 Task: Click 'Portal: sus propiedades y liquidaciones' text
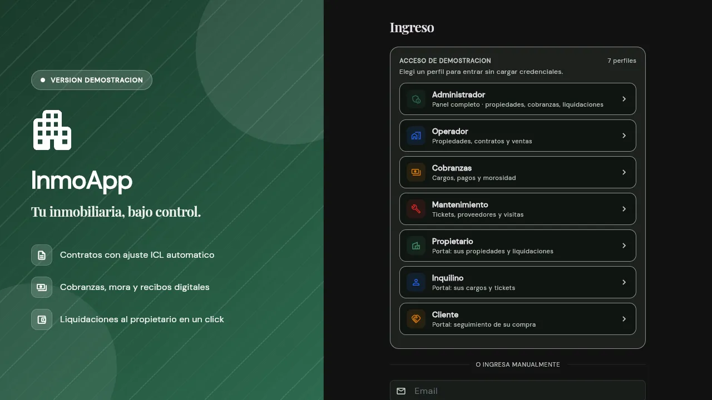[493, 251]
